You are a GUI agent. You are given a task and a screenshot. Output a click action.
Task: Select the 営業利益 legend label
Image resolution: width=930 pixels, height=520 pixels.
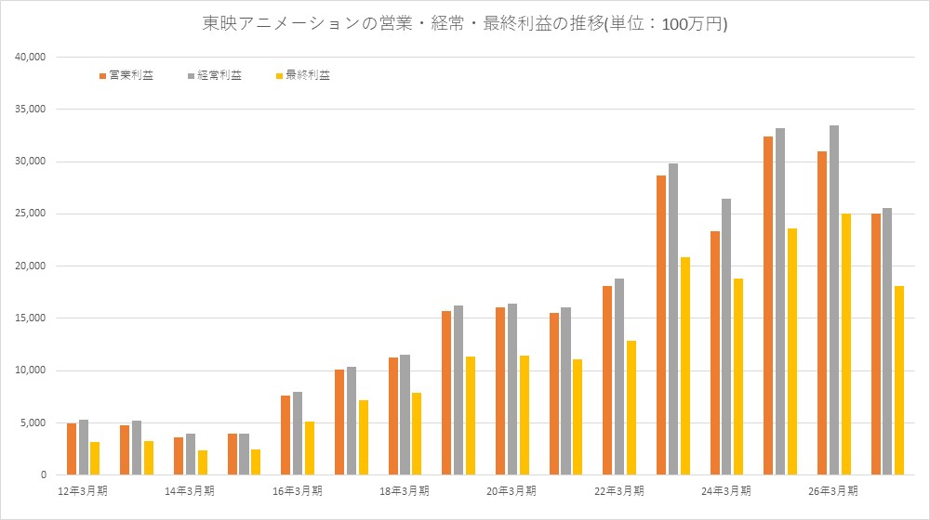pos(131,75)
